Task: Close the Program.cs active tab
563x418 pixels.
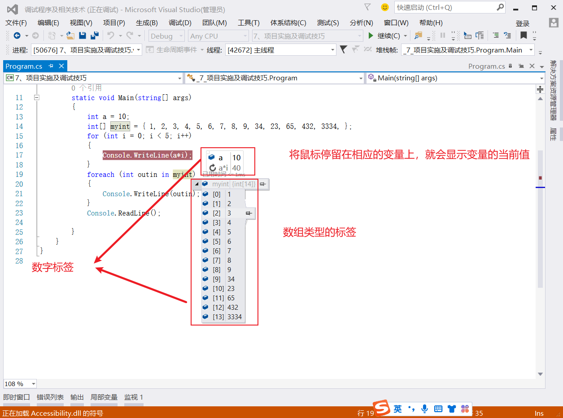Action: click(61, 66)
